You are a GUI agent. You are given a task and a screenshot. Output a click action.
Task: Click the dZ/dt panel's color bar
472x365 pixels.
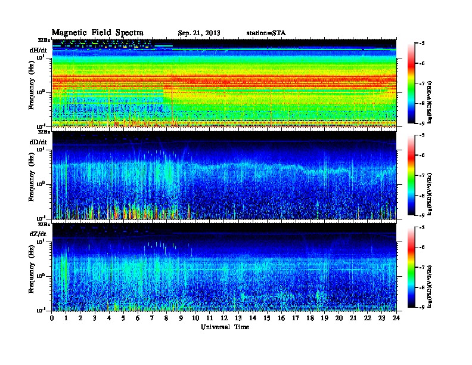411,267
